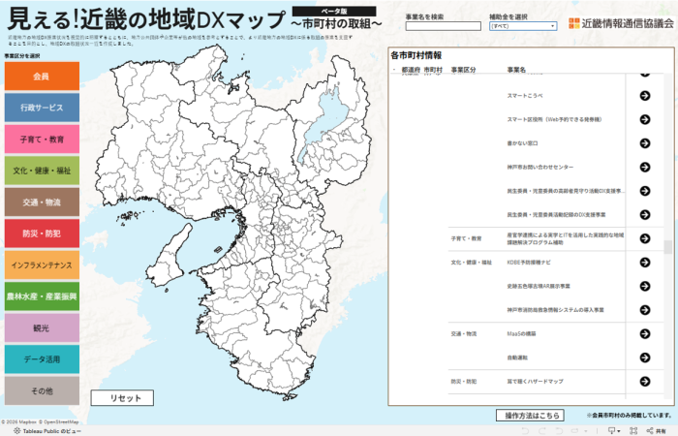The width and height of the screenshot is (678, 436).
Task: Click the Tableau revert icon
Action: pos(559,431)
